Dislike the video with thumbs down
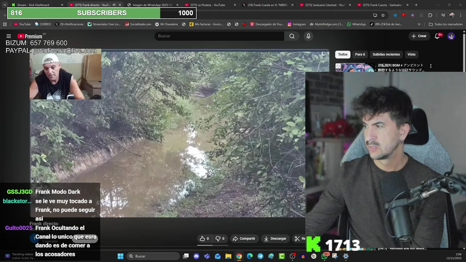The height and width of the screenshot is (262, 466). click(x=220, y=239)
